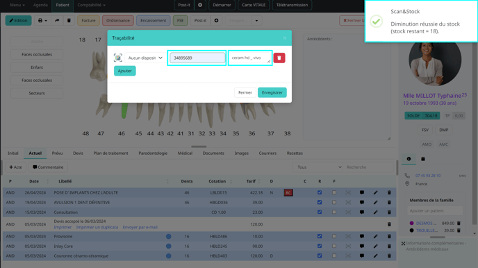
Task: Click the Démarrer button
Action: [222, 5]
